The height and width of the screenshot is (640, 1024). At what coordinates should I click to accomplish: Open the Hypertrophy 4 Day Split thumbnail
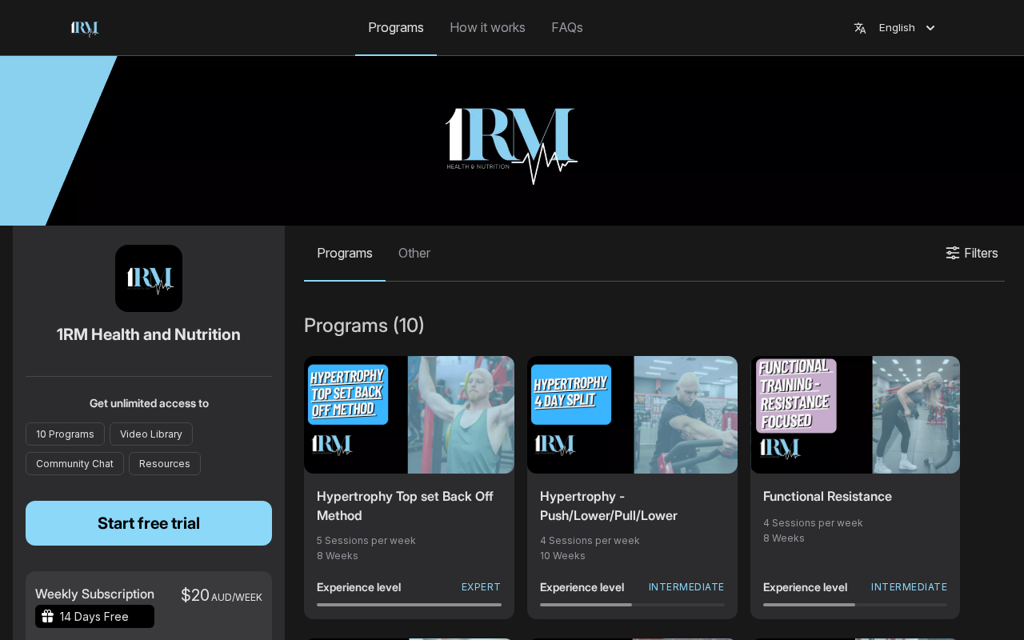[632, 414]
